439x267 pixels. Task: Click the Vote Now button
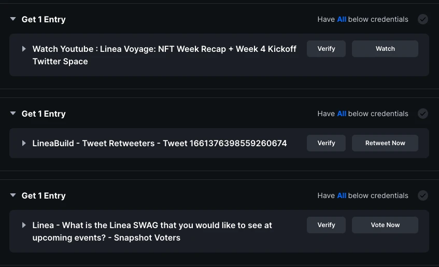(385, 225)
